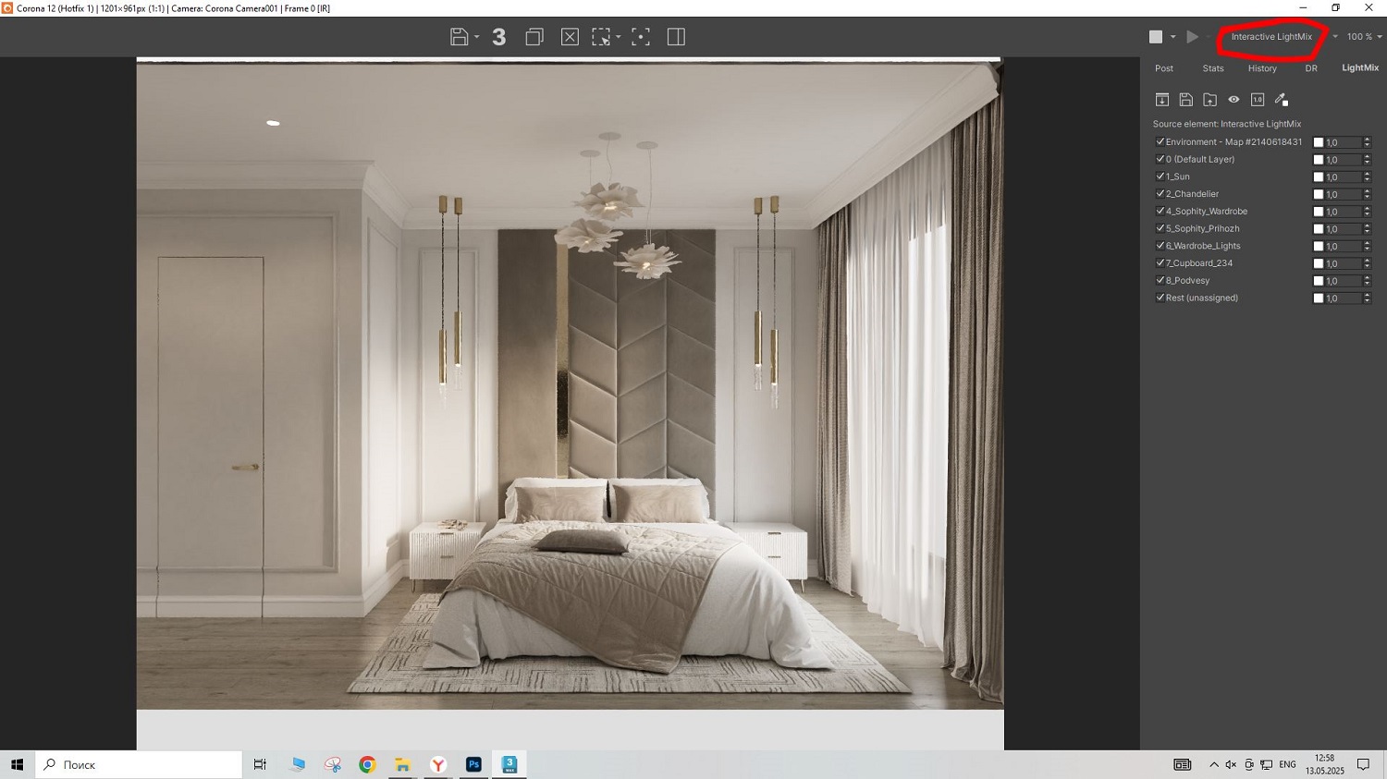Disable the 8_Podvesy light layer
The height and width of the screenshot is (779, 1387).
point(1160,280)
